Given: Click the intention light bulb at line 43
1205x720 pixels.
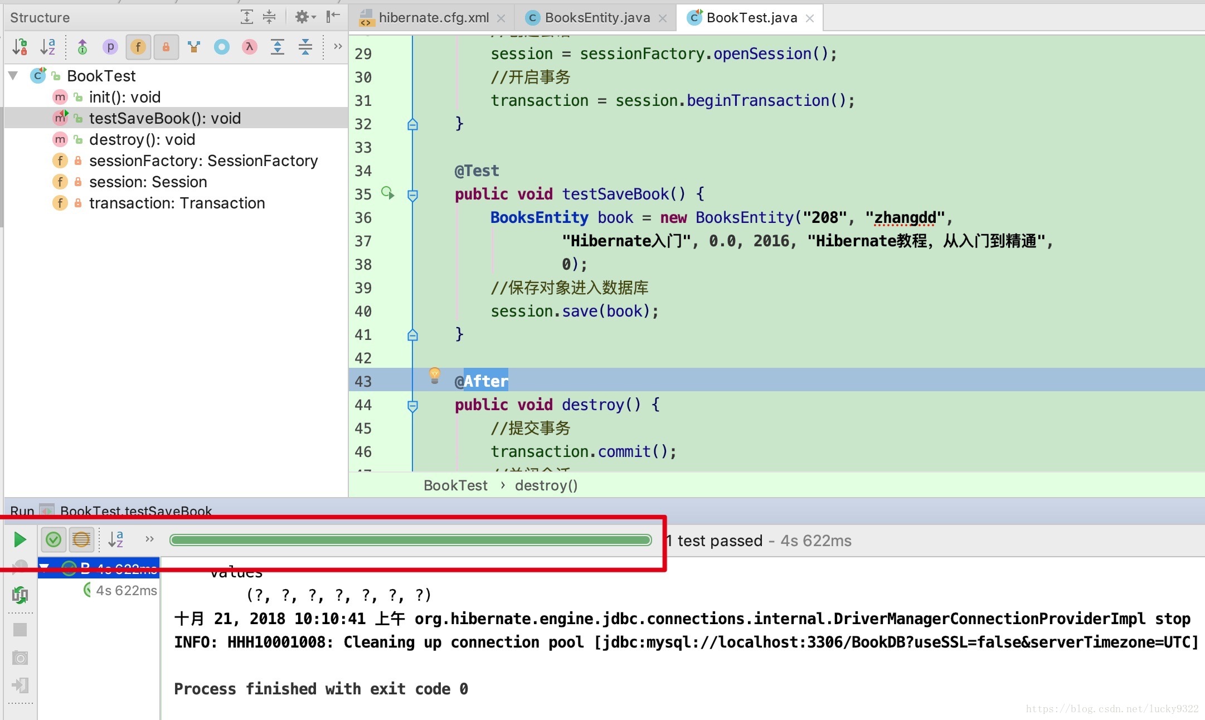Looking at the screenshot, I should [435, 376].
